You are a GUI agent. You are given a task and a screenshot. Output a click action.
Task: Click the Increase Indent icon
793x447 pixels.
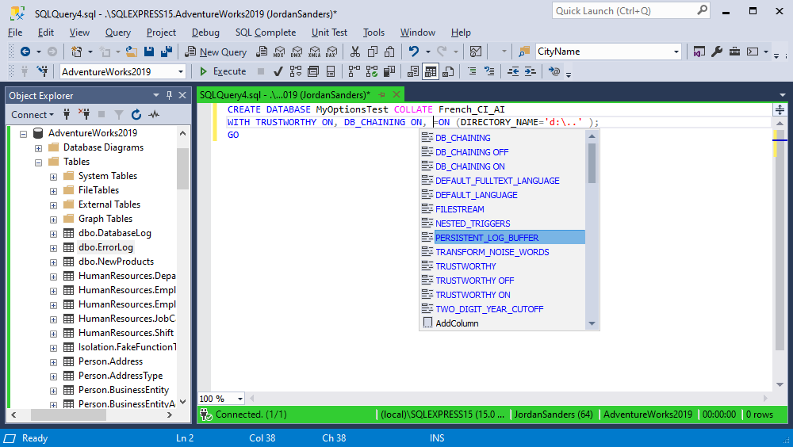point(530,71)
